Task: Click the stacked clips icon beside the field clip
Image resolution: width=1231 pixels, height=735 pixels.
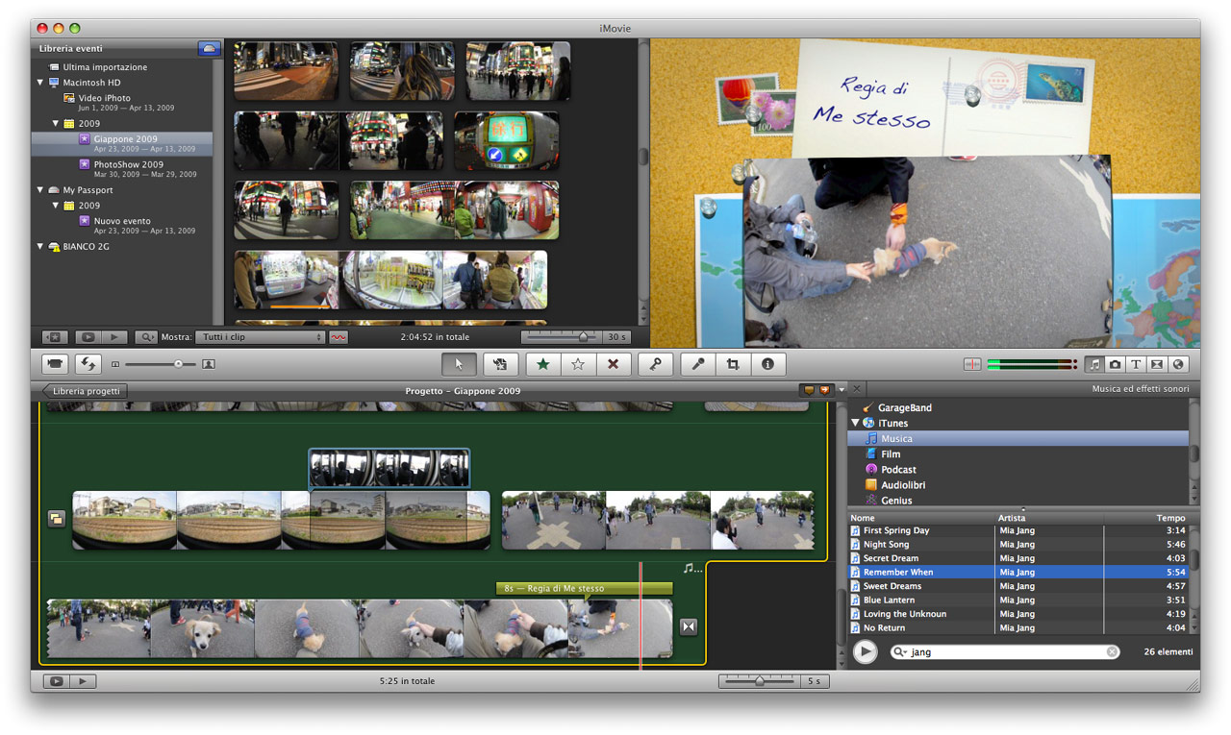Action: (x=57, y=519)
